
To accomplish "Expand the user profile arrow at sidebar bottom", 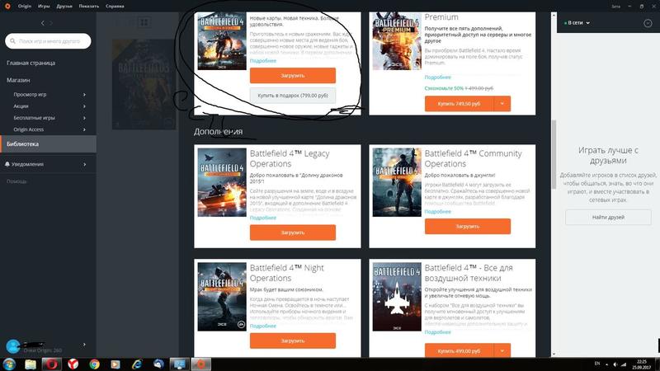I will [84, 345].
